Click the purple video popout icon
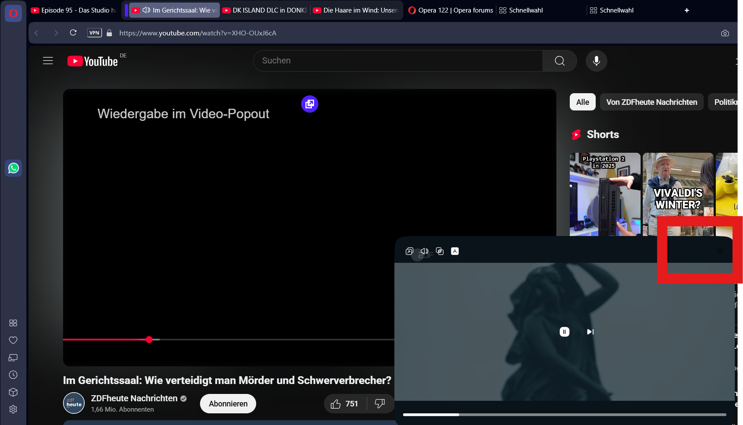 pos(310,104)
